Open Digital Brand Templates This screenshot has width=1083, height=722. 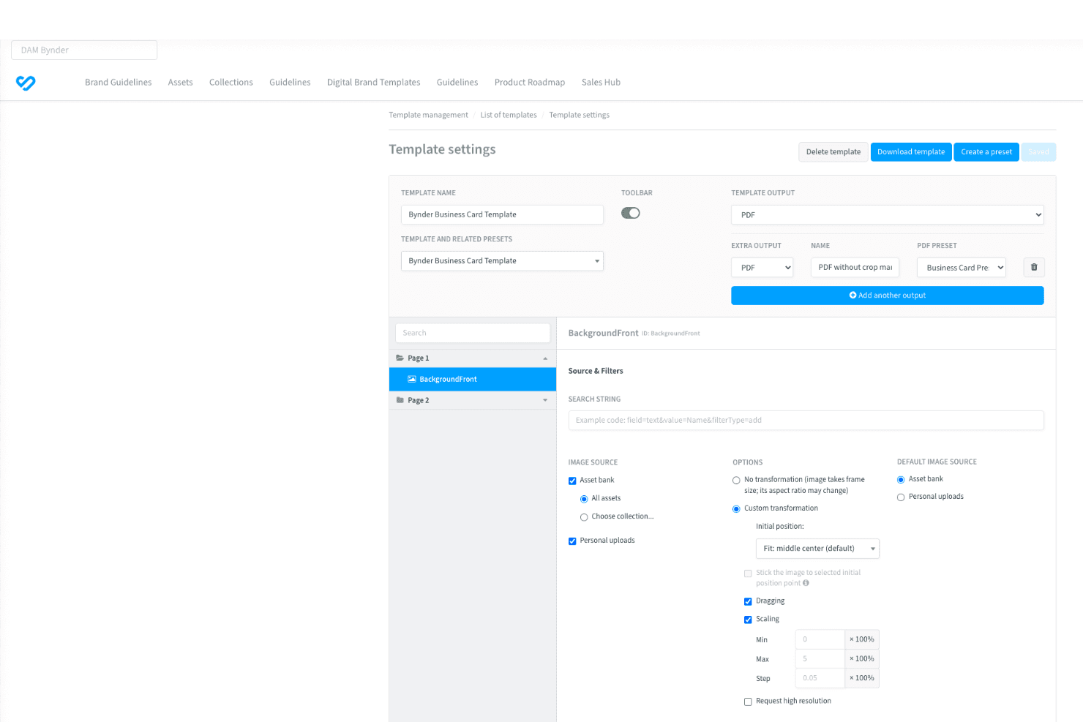point(374,83)
